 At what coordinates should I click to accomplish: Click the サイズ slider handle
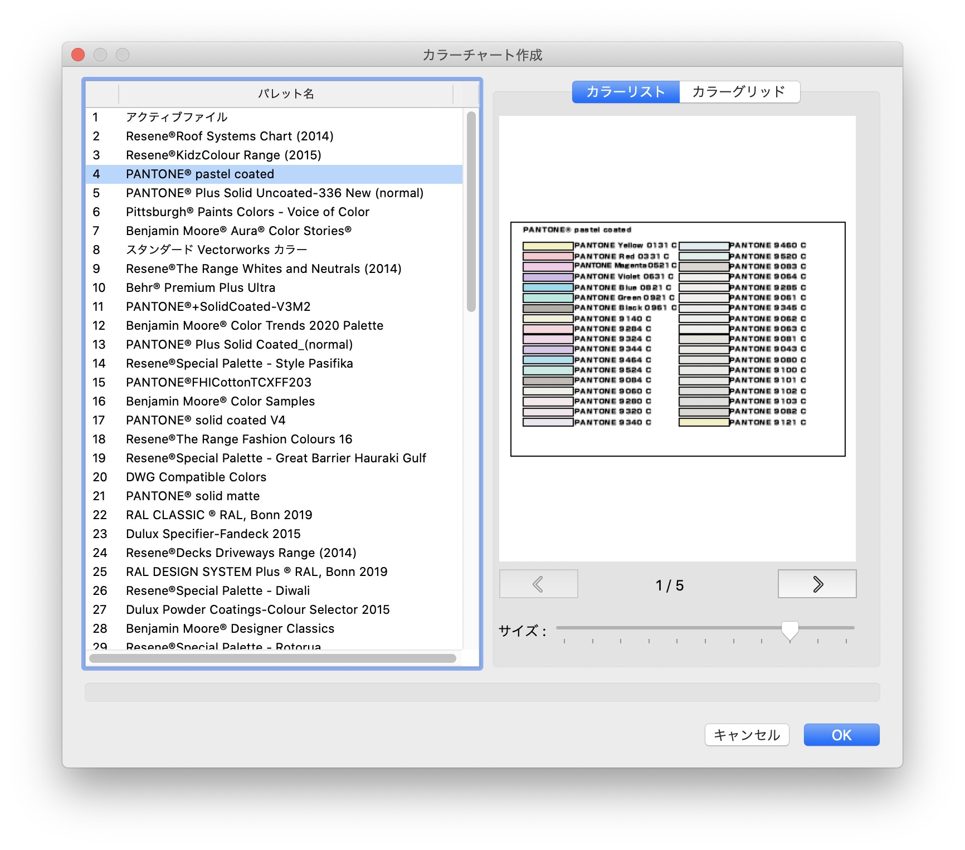(789, 631)
